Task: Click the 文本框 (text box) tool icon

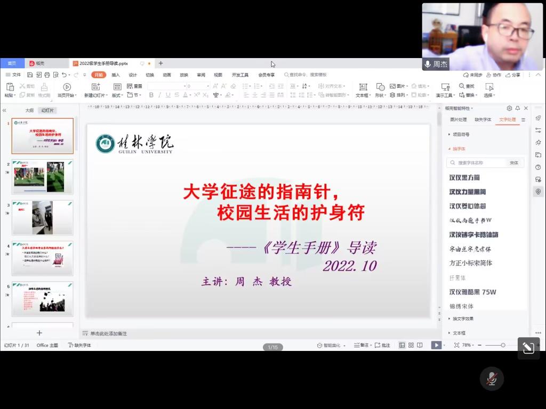Action: [363, 87]
